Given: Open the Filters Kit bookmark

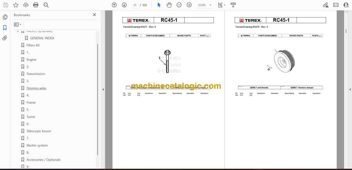Looking at the screenshot, I should click(33, 45).
